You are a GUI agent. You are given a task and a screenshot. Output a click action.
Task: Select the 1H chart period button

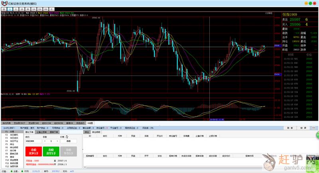point(33,9)
